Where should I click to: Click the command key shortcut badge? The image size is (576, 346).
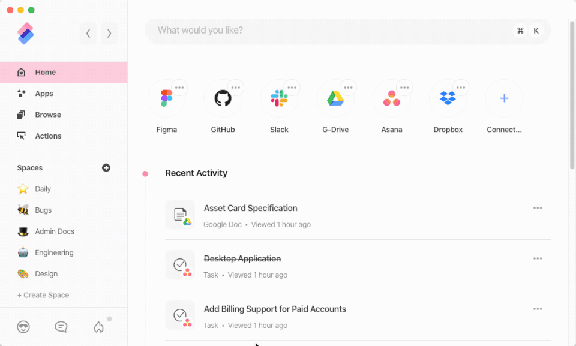(x=520, y=31)
